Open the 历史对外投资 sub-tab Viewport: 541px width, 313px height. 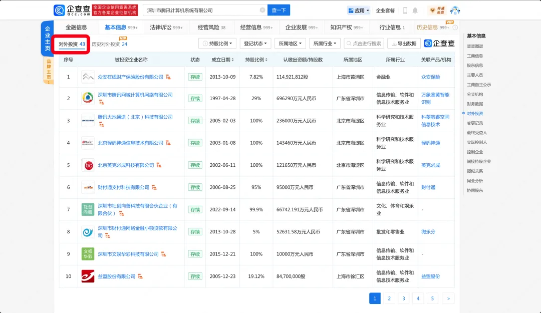[109, 44]
